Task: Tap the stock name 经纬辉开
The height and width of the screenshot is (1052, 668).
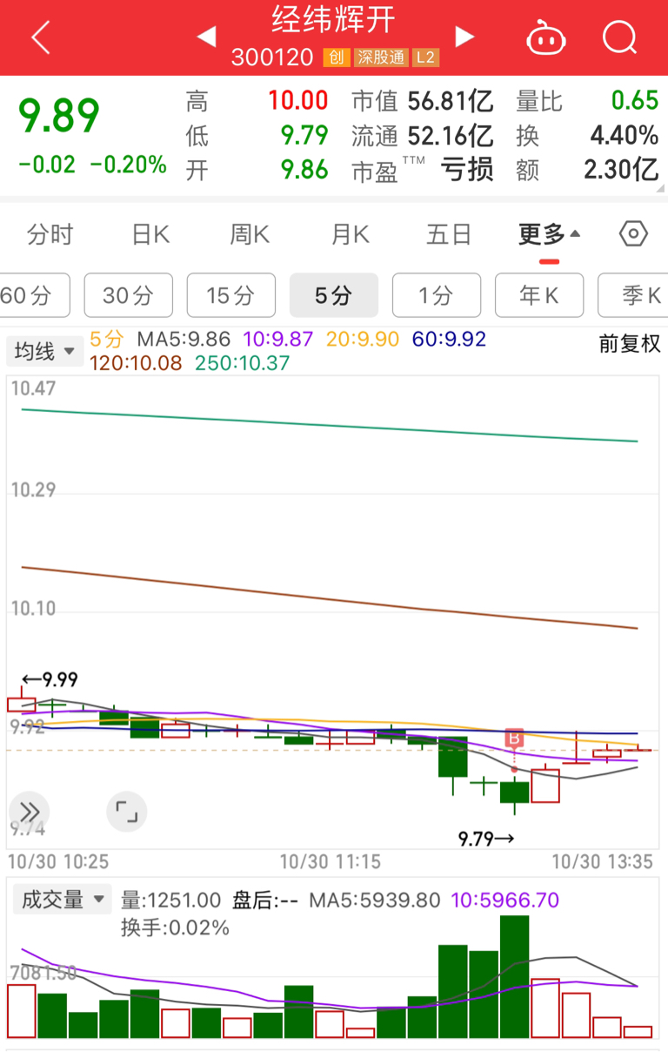Action: 334,21
